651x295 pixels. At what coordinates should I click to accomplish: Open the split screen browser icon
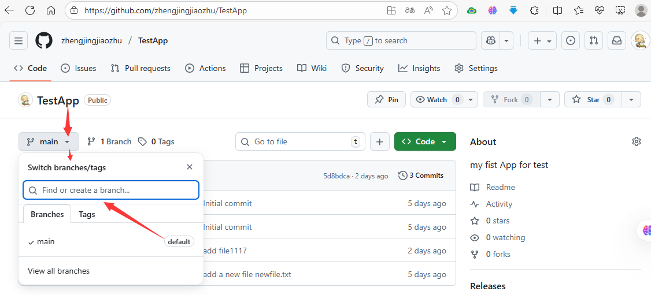(x=557, y=10)
